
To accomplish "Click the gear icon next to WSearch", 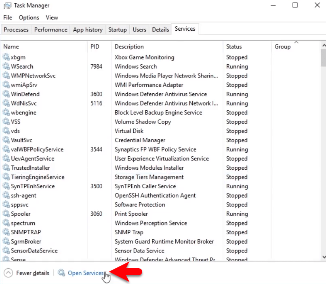I will coord(6,66).
